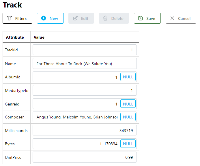Select the MediaTypeId input field
The width and height of the screenshot is (200, 166).
click(x=85, y=90)
